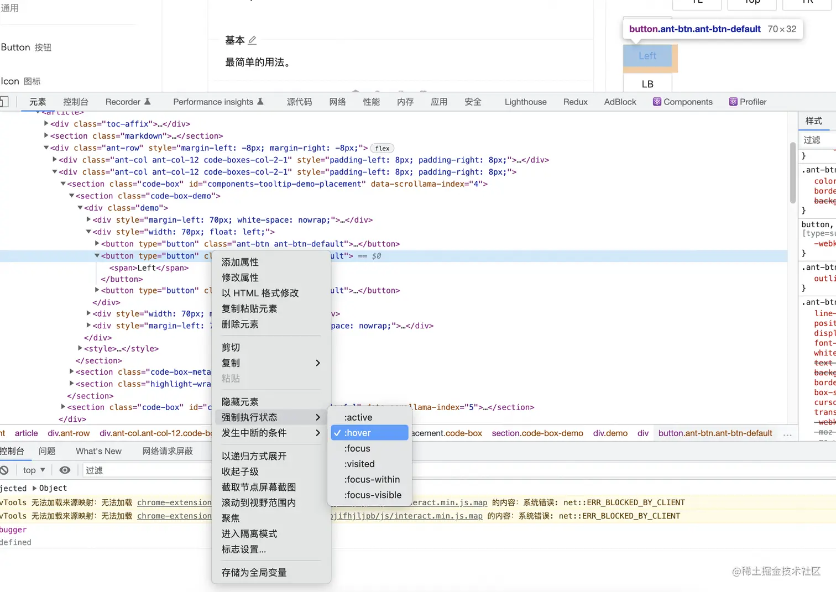Expand the code-box-meta section node
Image resolution: width=836 pixels, height=592 pixels.
coord(72,371)
